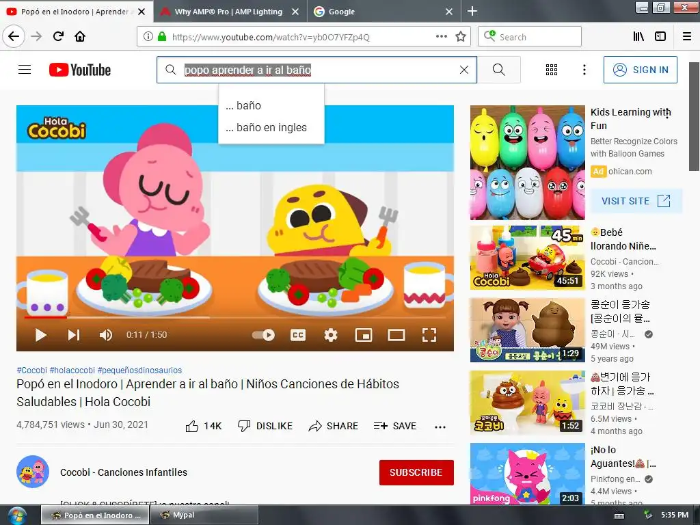This screenshot has height=525, width=700.
Task: Click the SIGN IN button
Action: tap(640, 70)
